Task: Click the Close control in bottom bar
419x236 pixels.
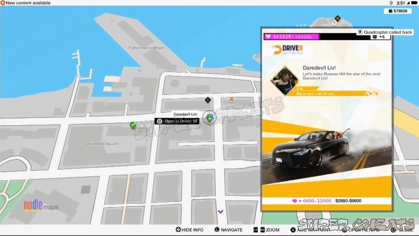Action: tap(402, 230)
